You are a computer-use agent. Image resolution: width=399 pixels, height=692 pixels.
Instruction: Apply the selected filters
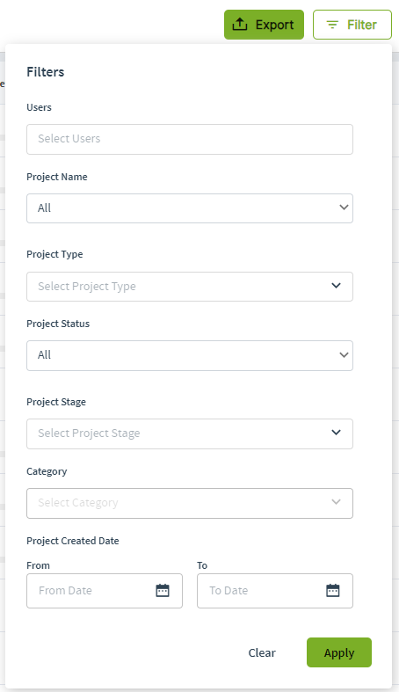[339, 652]
